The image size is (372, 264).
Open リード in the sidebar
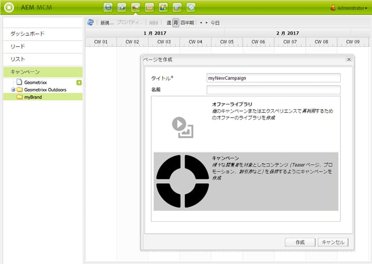[x=43, y=47]
